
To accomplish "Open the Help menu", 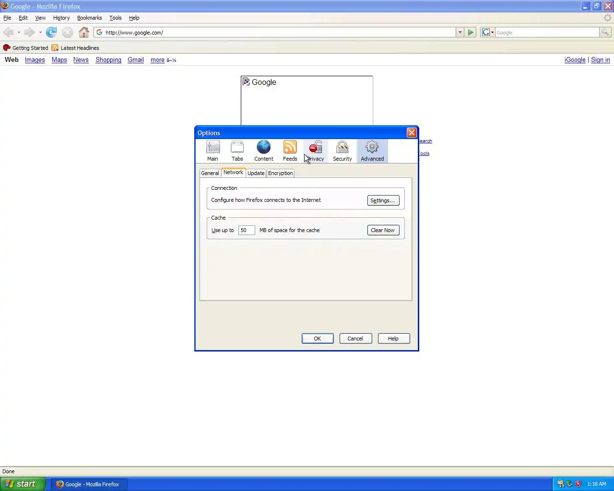I will coord(134,18).
